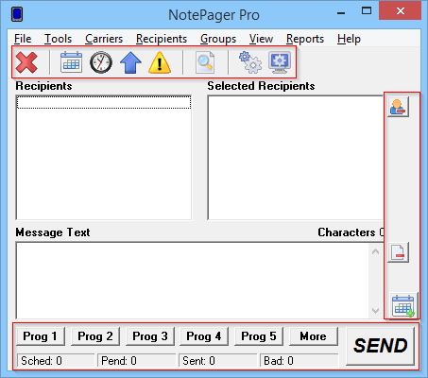Click inside the Message Text box

click(x=192, y=281)
